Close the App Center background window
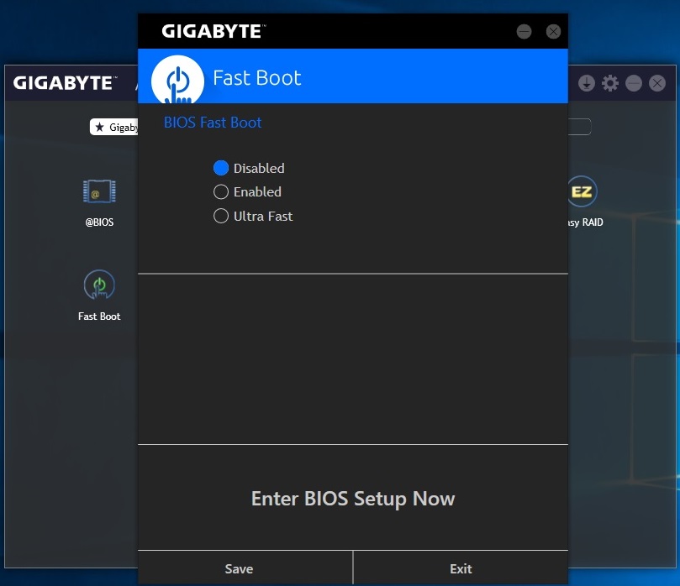 click(657, 83)
